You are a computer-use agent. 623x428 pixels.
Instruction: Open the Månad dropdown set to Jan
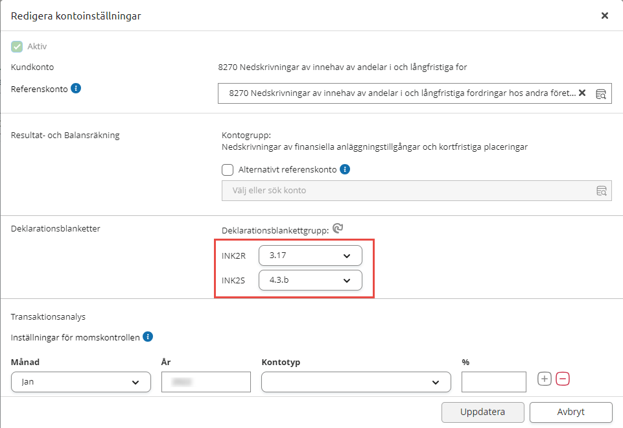coord(81,382)
